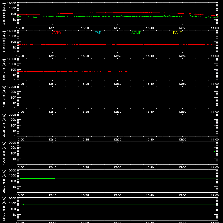Screen dimensions: 223x223
Task: Click the 13:20 time label below 1415 MHz panel
Action: [85, 112]
